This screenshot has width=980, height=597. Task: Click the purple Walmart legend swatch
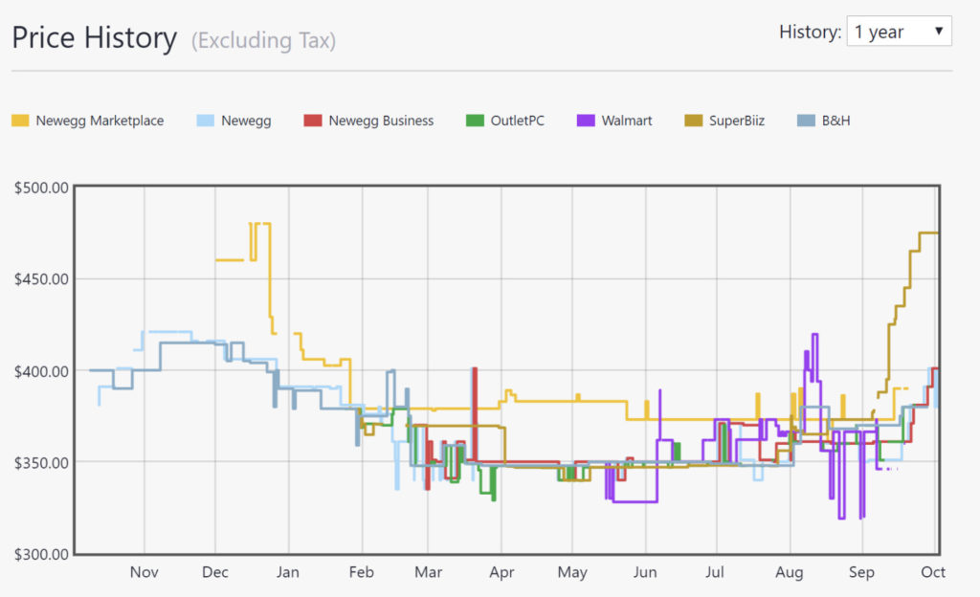tap(585, 121)
